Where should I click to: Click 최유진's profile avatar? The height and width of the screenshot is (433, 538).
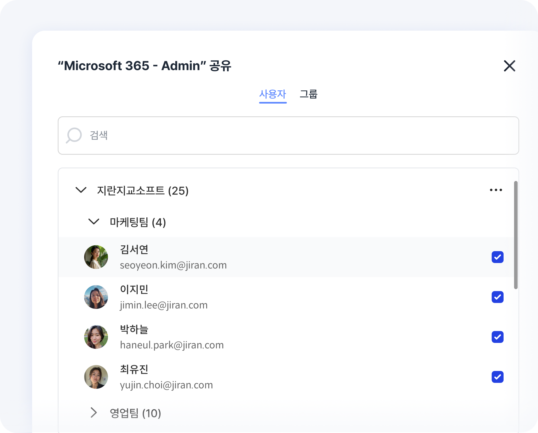click(x=96, y=377)
